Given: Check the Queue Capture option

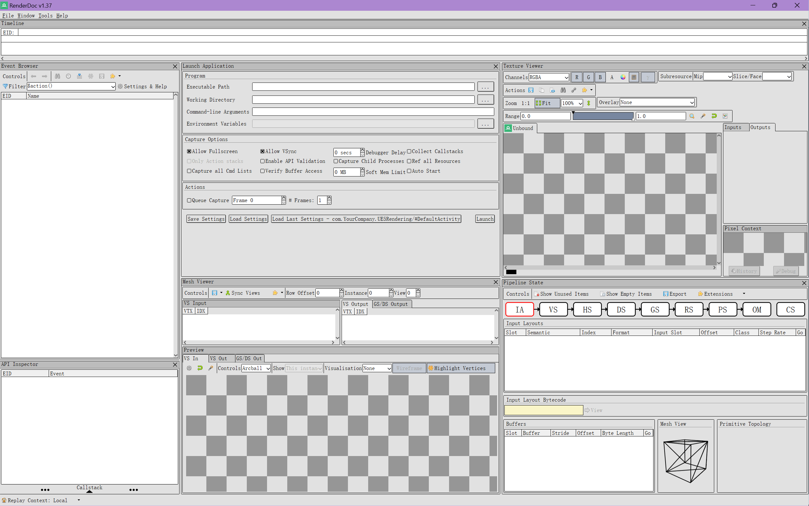Looking at the screenshot, I should (x=189, y=201).
